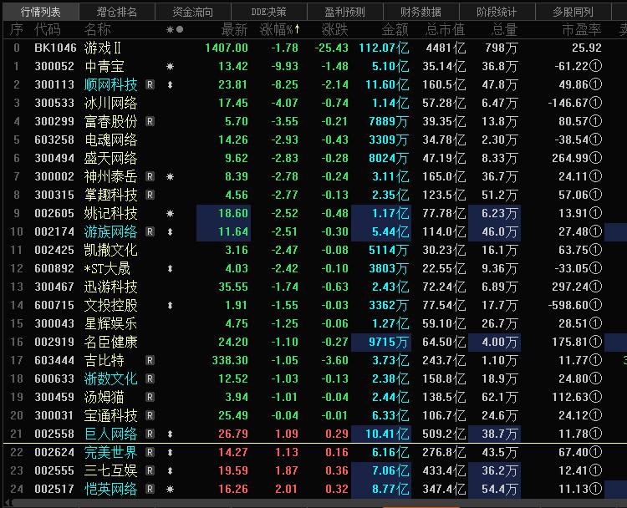627x508 pixels.
Task: Sort by 涨幅% column header
Action: coord(279,29)
